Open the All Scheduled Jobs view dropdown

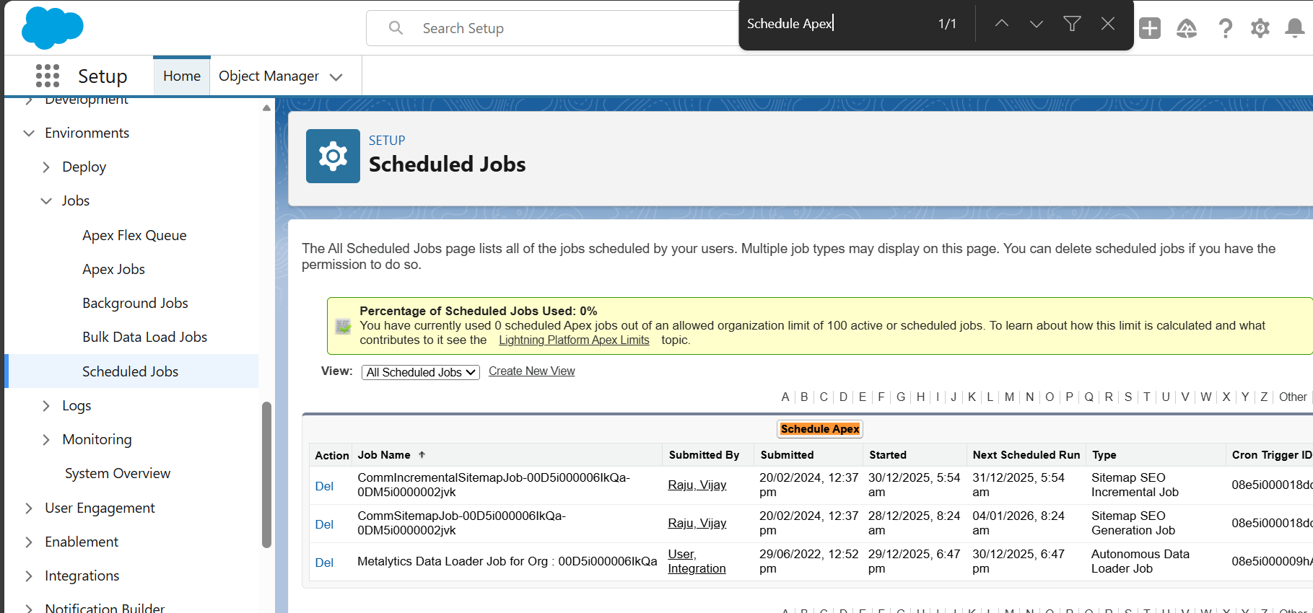420,372
